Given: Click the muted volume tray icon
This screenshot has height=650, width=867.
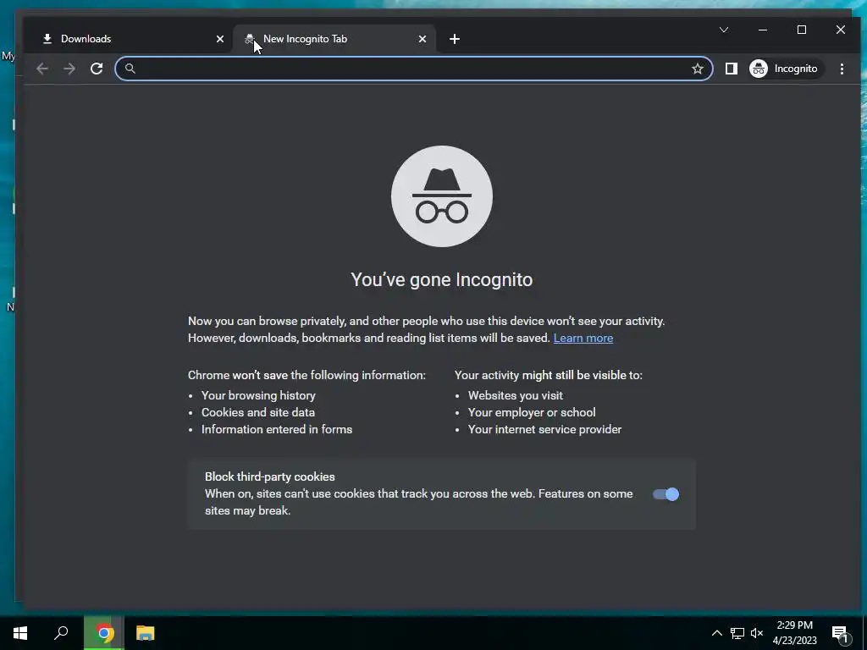Looking at the screenshot, I should 757,633.
